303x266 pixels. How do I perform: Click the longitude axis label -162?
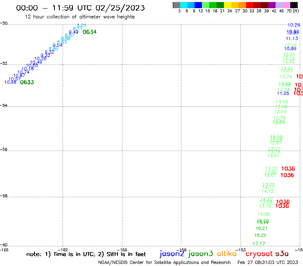pyautogui.click(x=63, y=250)
